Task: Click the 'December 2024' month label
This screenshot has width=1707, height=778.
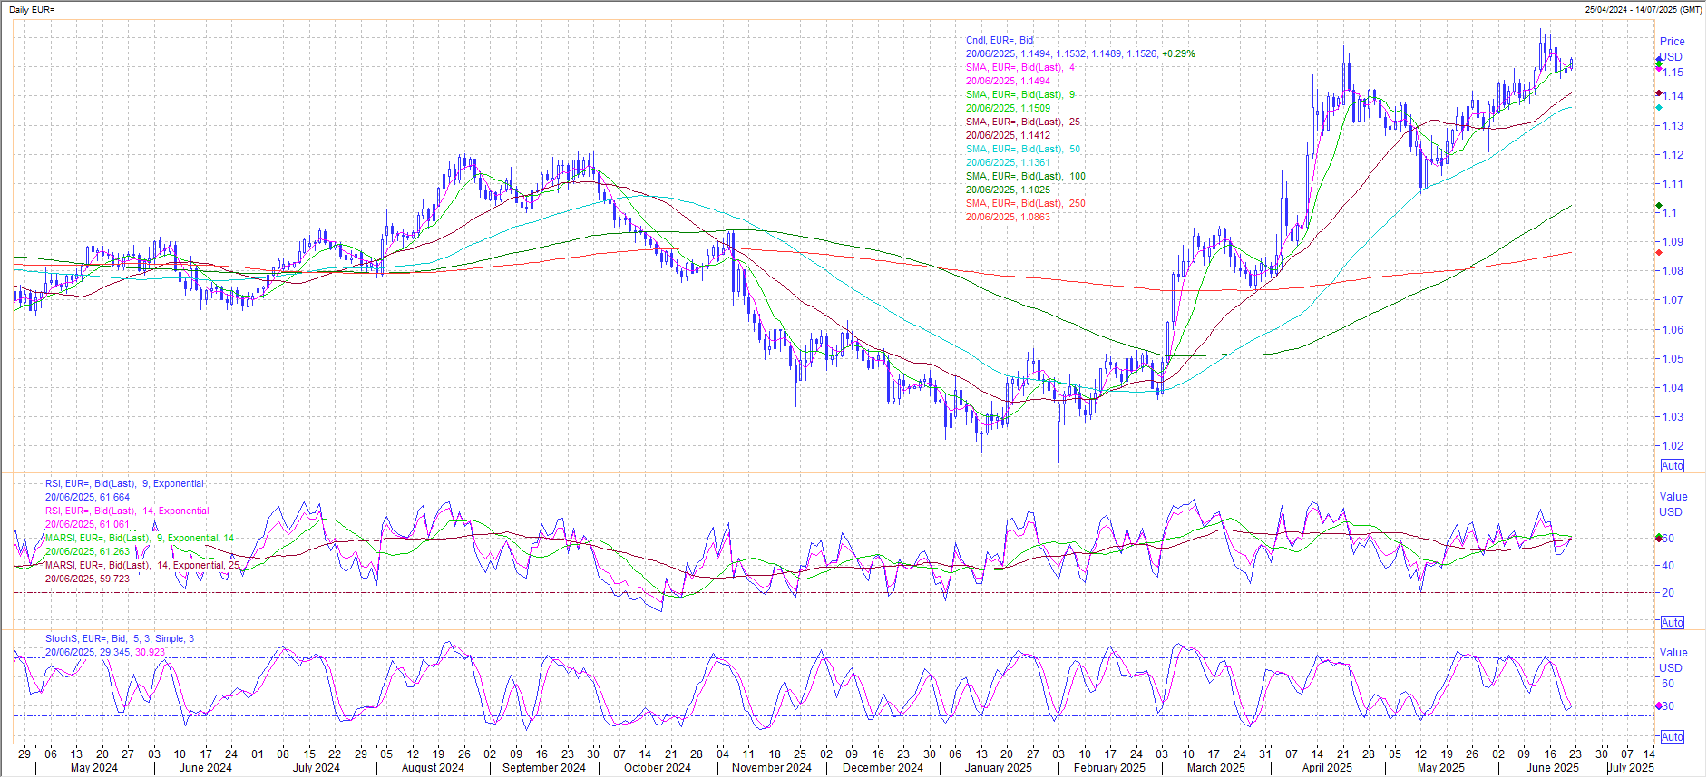Action: pos(883,768)
